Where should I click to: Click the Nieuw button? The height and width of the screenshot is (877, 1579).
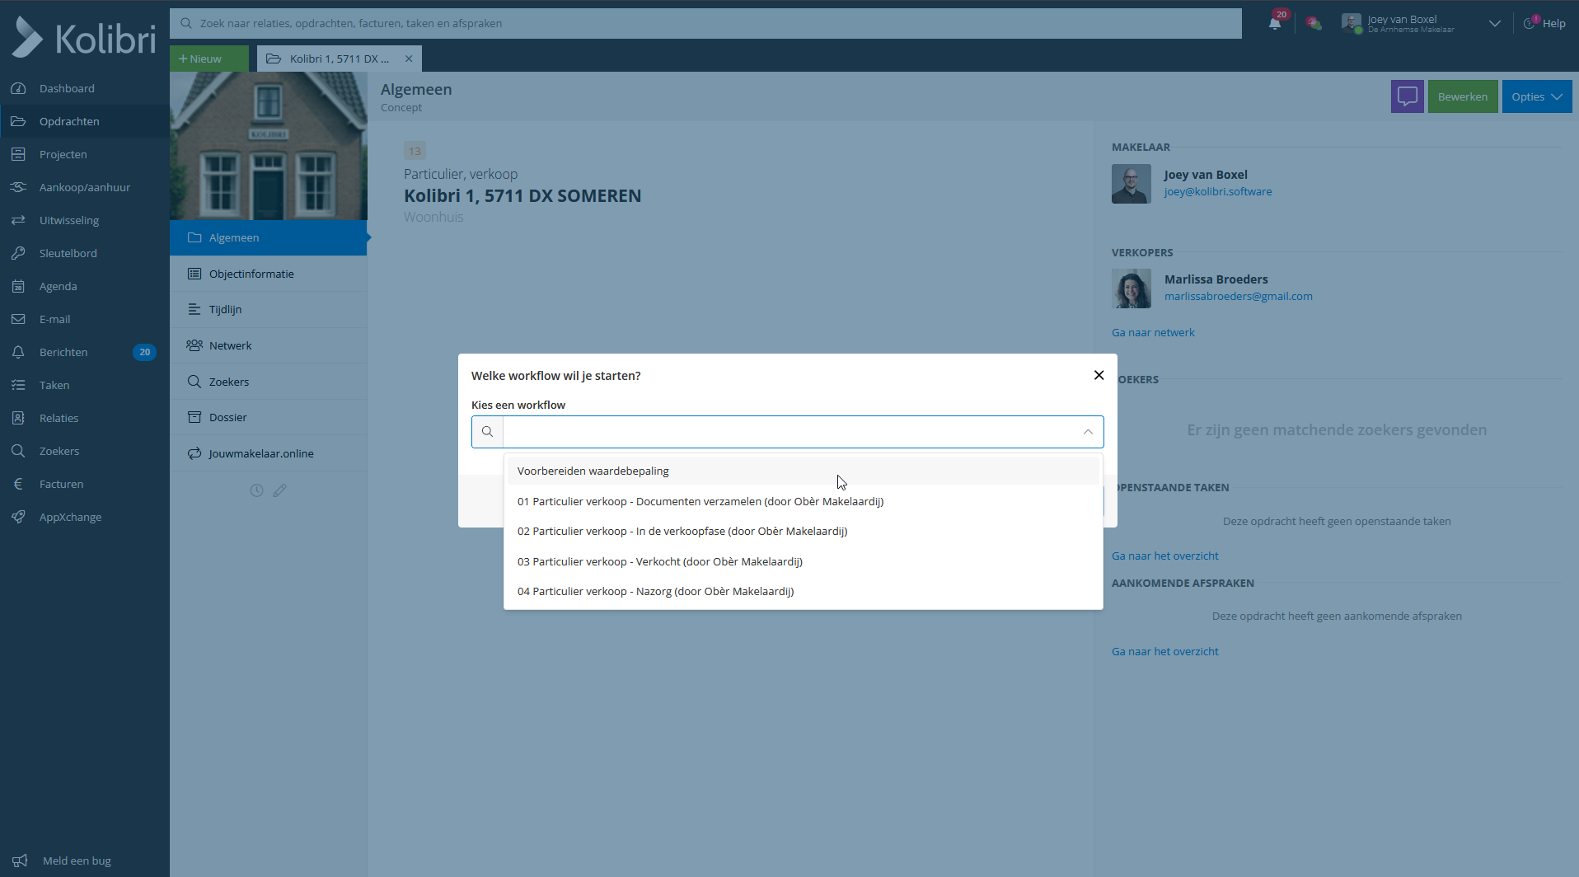(x=201, y=59)
